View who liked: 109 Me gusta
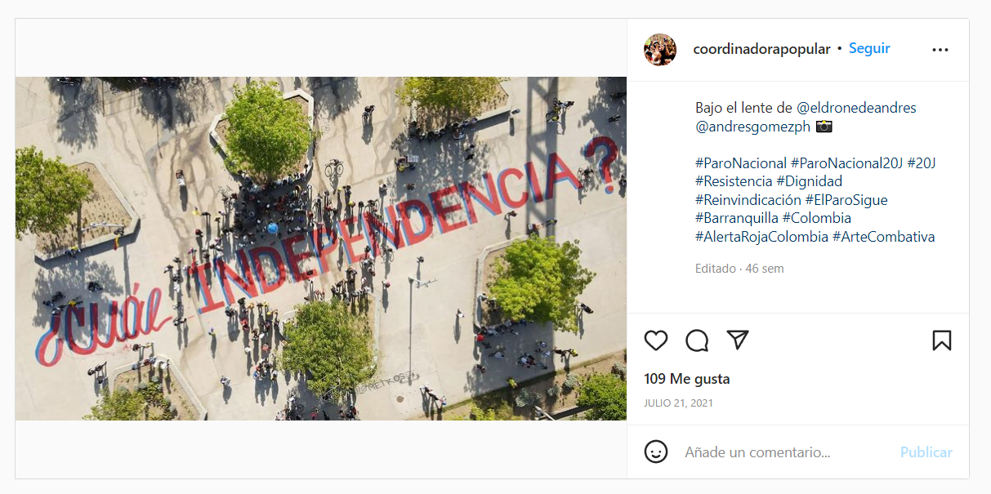The image size is (991, 494). click(x=687, y=379)
